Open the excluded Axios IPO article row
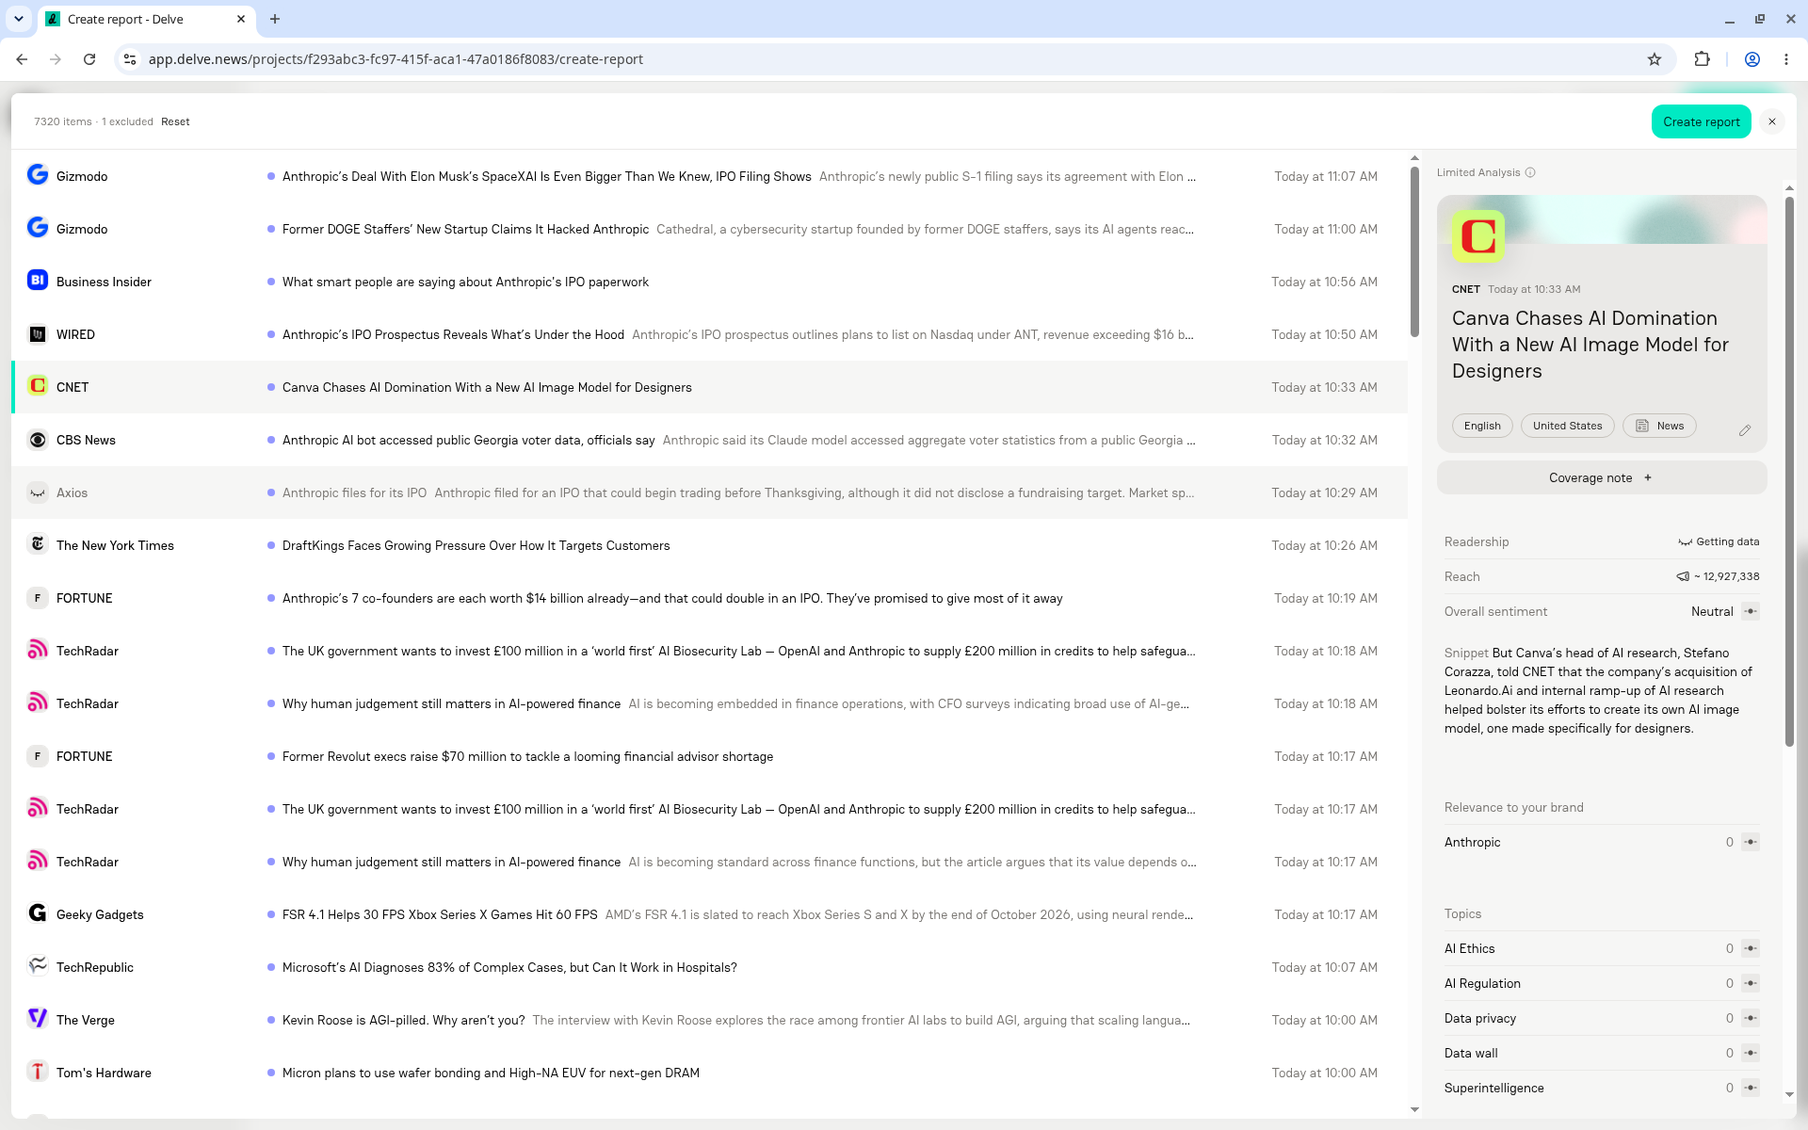The height and width of the screenshot is (1130, 1808). point(709,492)
